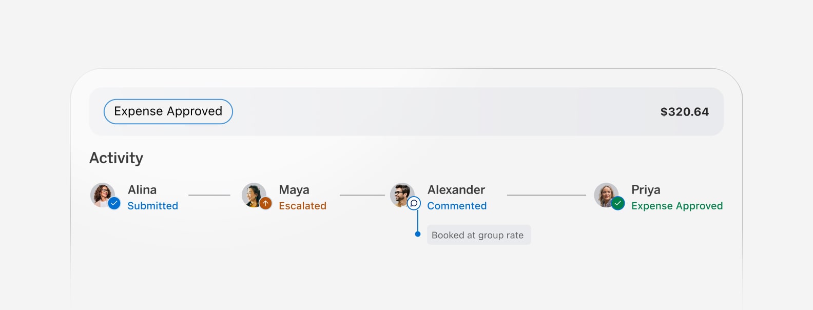This screenshot has height=310, width=813.
Task: Click the name Maya in the timeline
Action: click(x=294, y=190)
